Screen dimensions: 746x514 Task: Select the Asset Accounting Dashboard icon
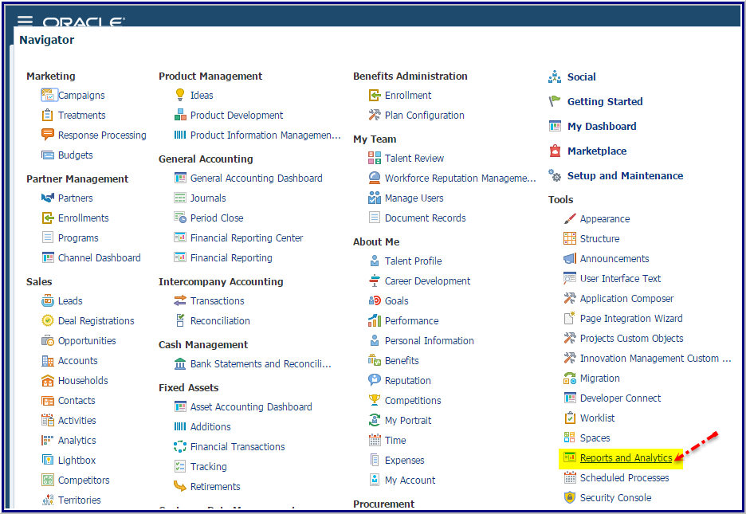click(x=182, y=406)
